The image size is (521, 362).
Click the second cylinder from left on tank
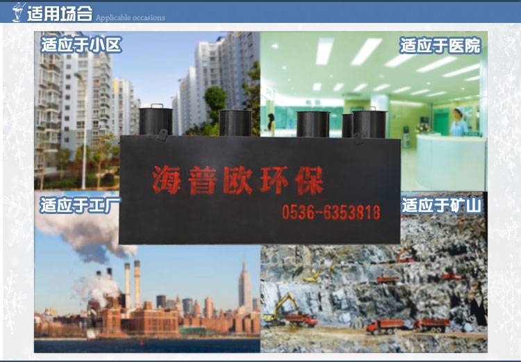[235, 123]
